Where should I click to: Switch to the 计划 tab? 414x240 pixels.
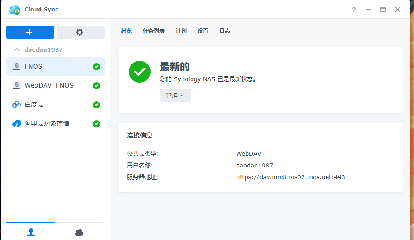point(181,31)
